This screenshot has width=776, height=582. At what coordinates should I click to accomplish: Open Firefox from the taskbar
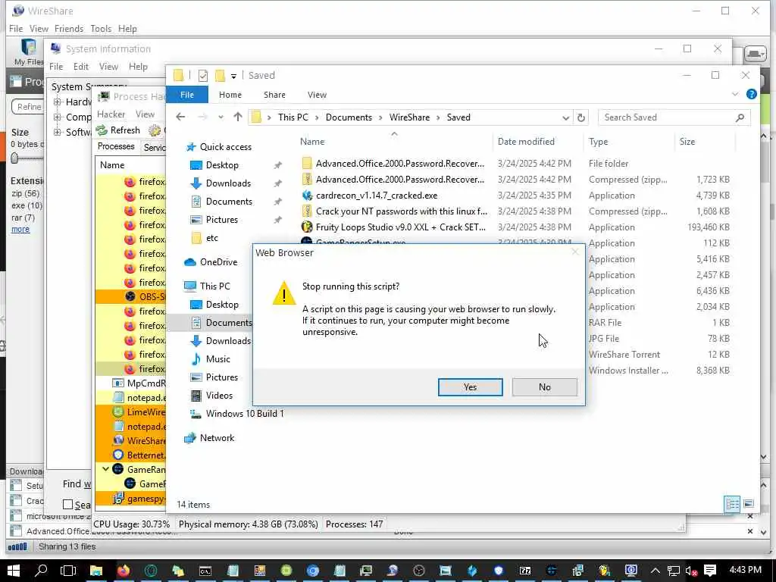[124, 571]
